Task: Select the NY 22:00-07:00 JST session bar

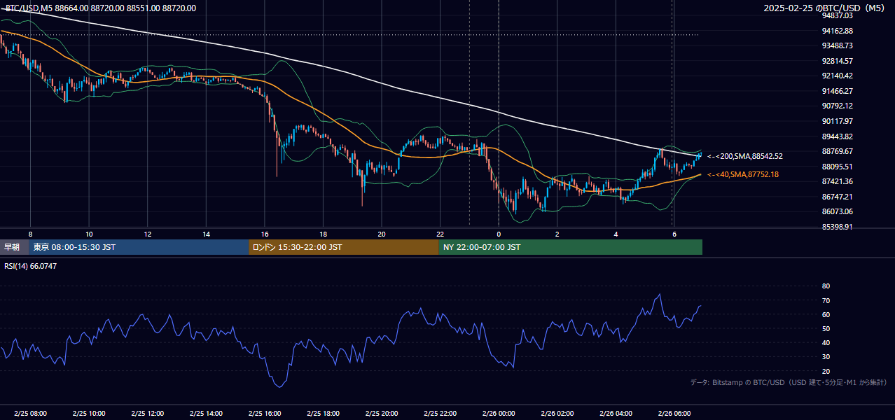Action: click(x=571, y=247)
